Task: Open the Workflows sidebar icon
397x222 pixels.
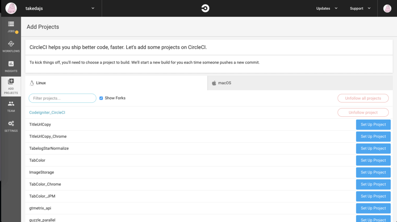Action: pyautogui.click(x=11, y=43)
